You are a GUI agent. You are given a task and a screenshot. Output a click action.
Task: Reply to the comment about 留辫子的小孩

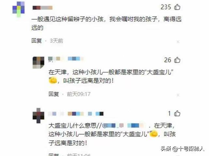tap(37, 41)
